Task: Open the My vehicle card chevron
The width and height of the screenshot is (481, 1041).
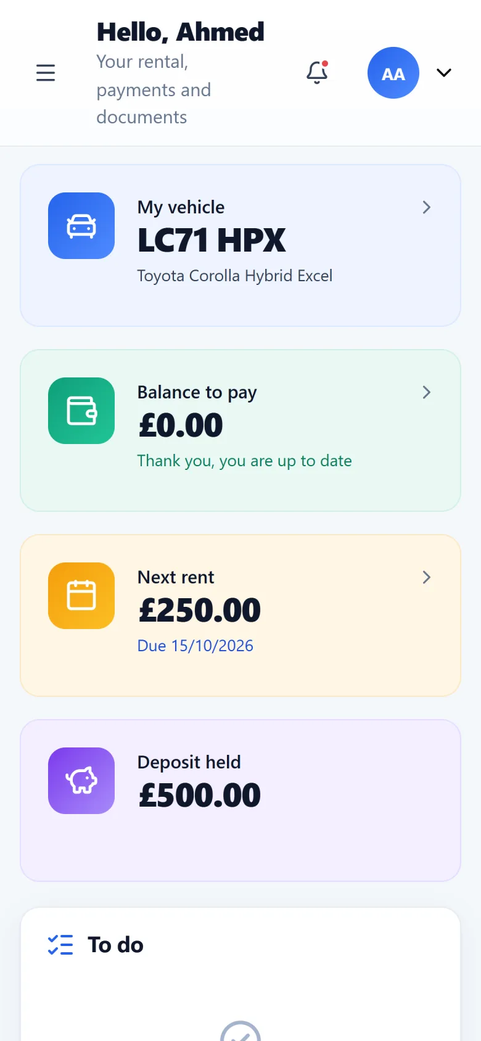Action: pyautogui.click(x=426, y=207)
